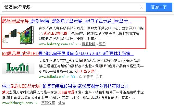Click 评价 beside the hbhongtu.com result

click(x=62, y=103)
